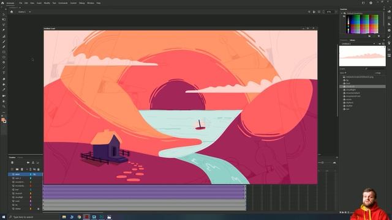Image resolution: width=392 pixels, height=220 pixels.
Task: Toggle outline color of water layer
Action: [x=31, y=201]
